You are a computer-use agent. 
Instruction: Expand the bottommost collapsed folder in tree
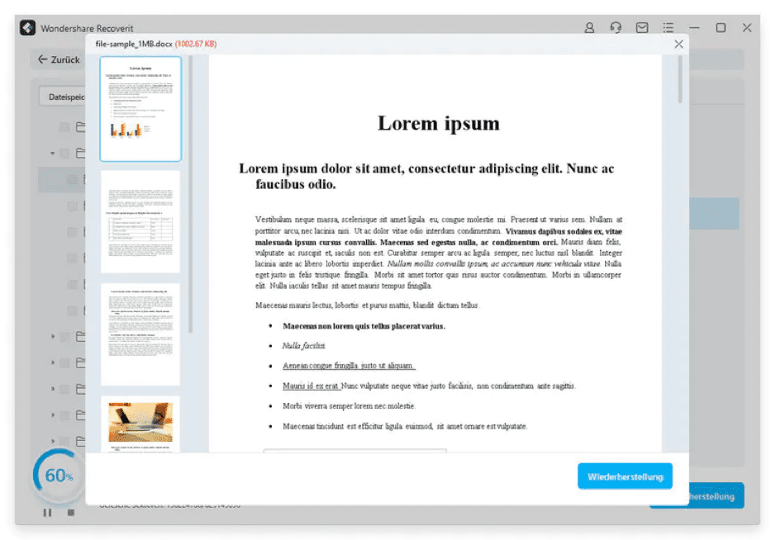pos(52,441)
